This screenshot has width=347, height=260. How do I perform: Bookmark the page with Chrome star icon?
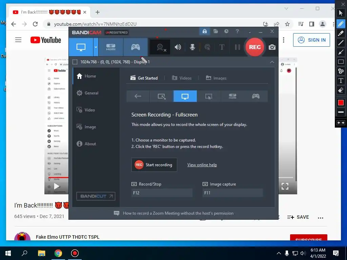pyautogui.click(x=287, y=24)
